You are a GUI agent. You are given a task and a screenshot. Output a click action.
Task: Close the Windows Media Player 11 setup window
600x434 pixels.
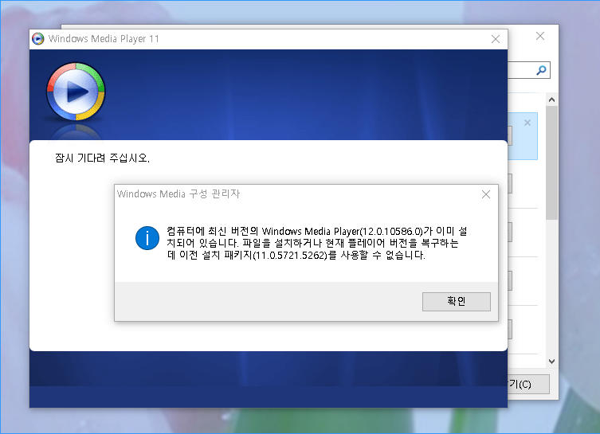(x=496, y=39)
